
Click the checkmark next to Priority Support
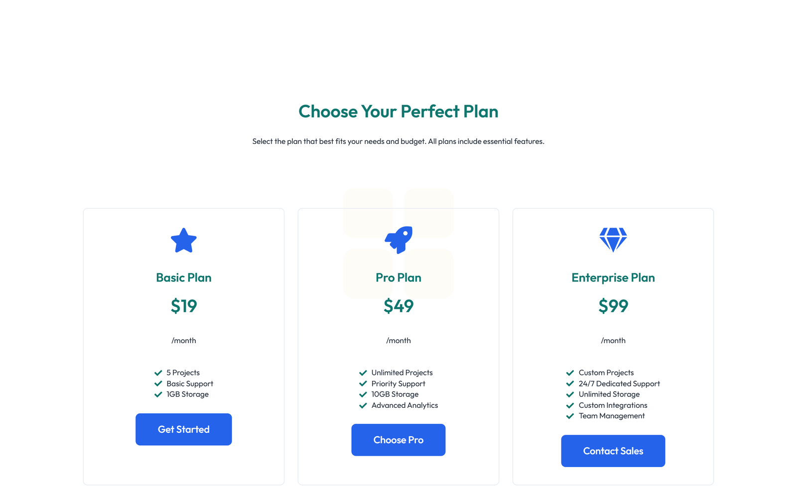coord(363,383)
